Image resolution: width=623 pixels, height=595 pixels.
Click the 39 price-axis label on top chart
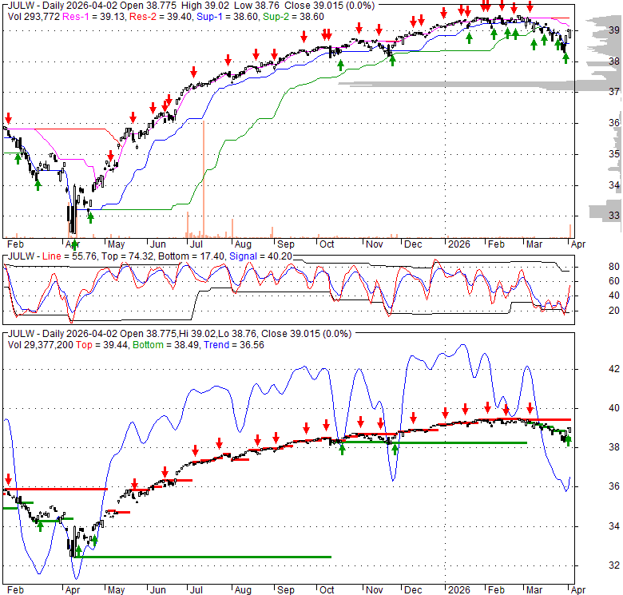[614, 30]
